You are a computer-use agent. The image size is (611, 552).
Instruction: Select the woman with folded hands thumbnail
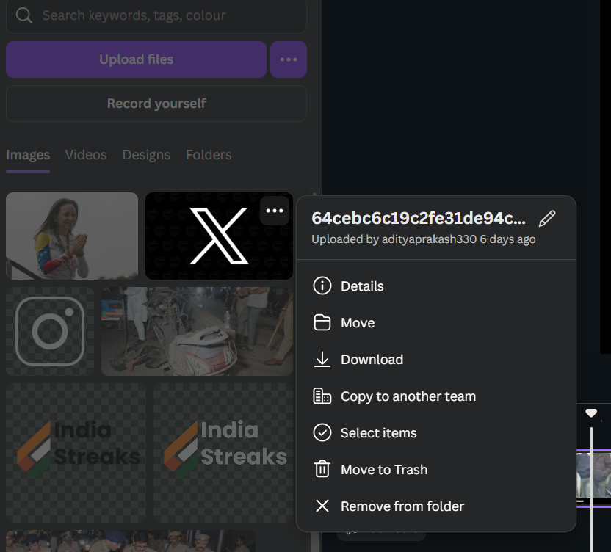pyautogui.click(x=72, y=236)
